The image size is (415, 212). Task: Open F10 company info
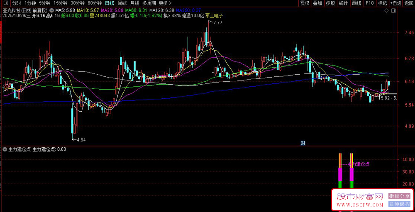coord(370,3)
